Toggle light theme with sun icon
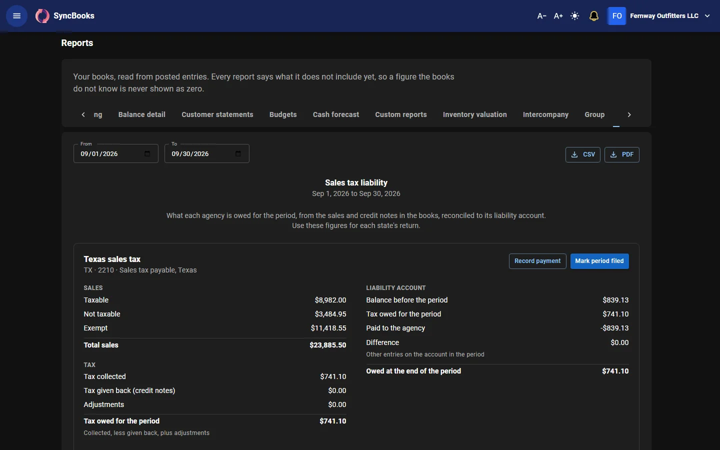The image size is (720, 450). (x=575, y=16)
